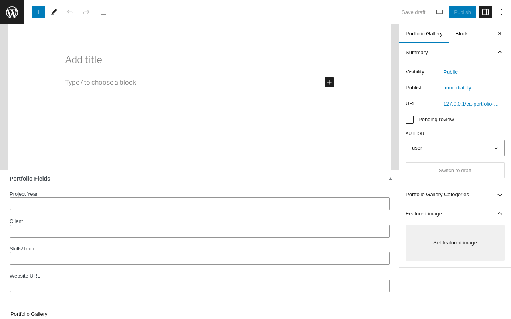This screenshot has height=319, width=511.
Task: Click the Undo arrow icon
Action: [70, 12]
